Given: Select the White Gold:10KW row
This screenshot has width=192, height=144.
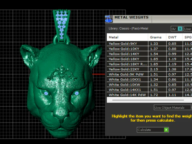Looking at the screenshot, I should point(149,85).
